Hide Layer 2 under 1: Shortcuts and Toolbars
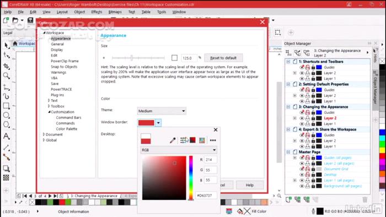The height and width of the screenshot is (217, 386). pos(302,73)
